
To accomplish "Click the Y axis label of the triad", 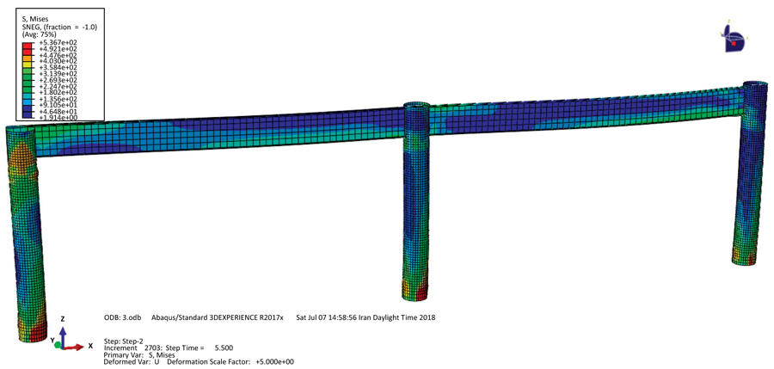I will pos(52,341).
